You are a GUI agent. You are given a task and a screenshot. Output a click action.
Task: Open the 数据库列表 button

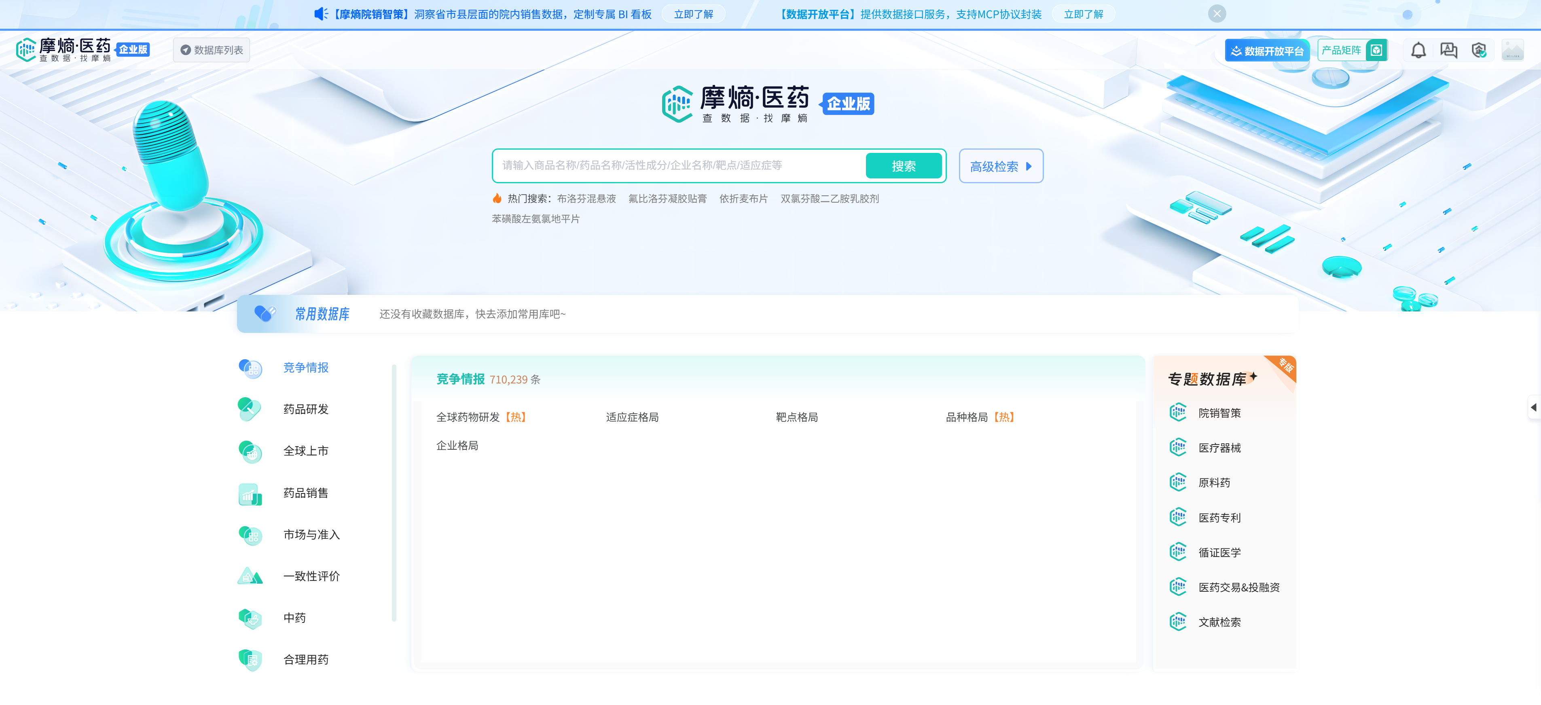coord(212,50)
